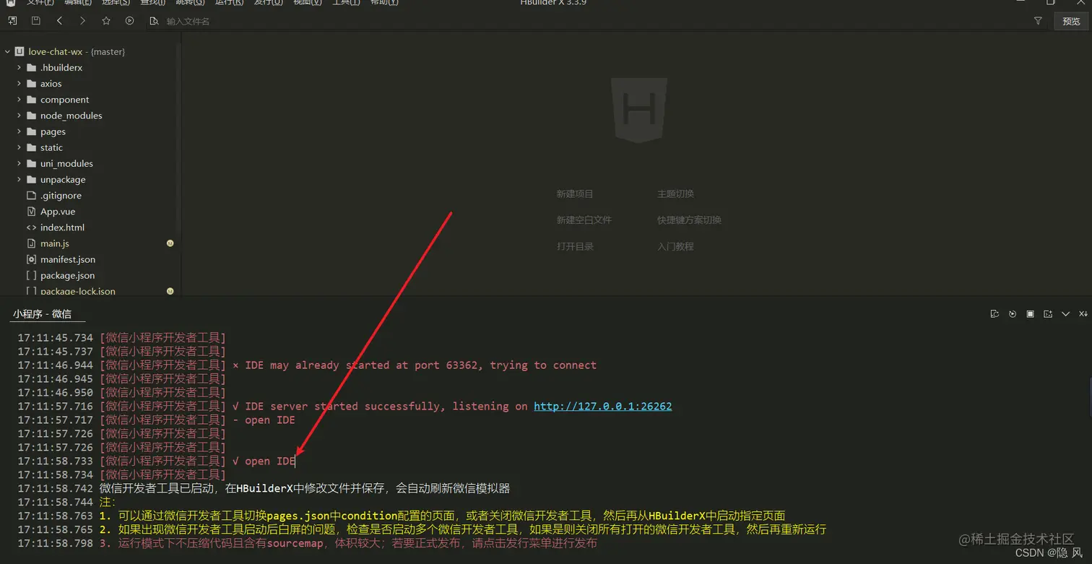Open the 工具(T) menu
Viewport: 1092px width, 564px height.
pyautogui.click(x=346, y=2)
